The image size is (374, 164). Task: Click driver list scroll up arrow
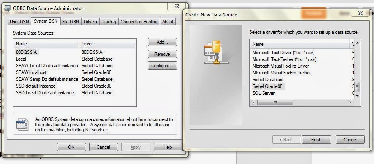tap(357, 43)
